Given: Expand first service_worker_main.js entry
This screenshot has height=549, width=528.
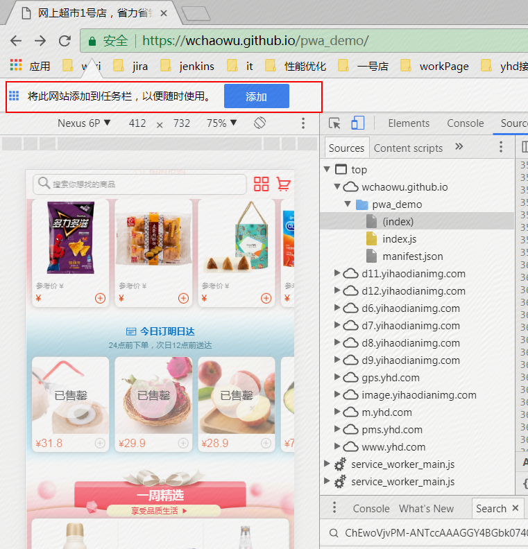Looking at the screenshot, I should pos(327,464).
